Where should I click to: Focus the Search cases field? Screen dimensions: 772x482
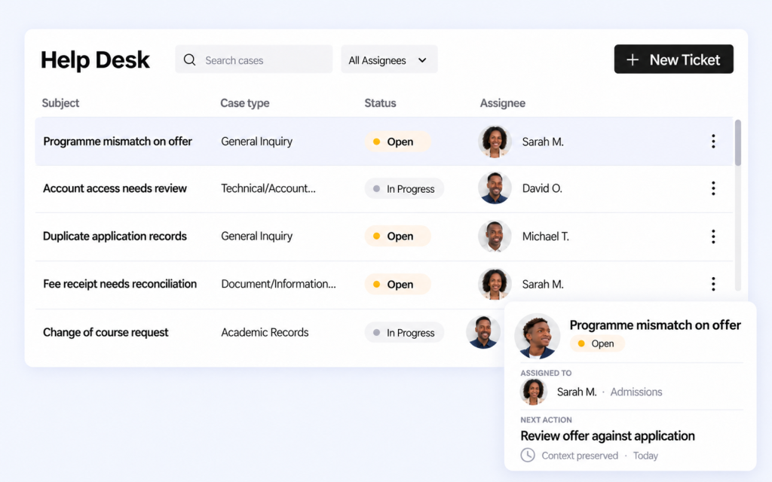(254, 59)
